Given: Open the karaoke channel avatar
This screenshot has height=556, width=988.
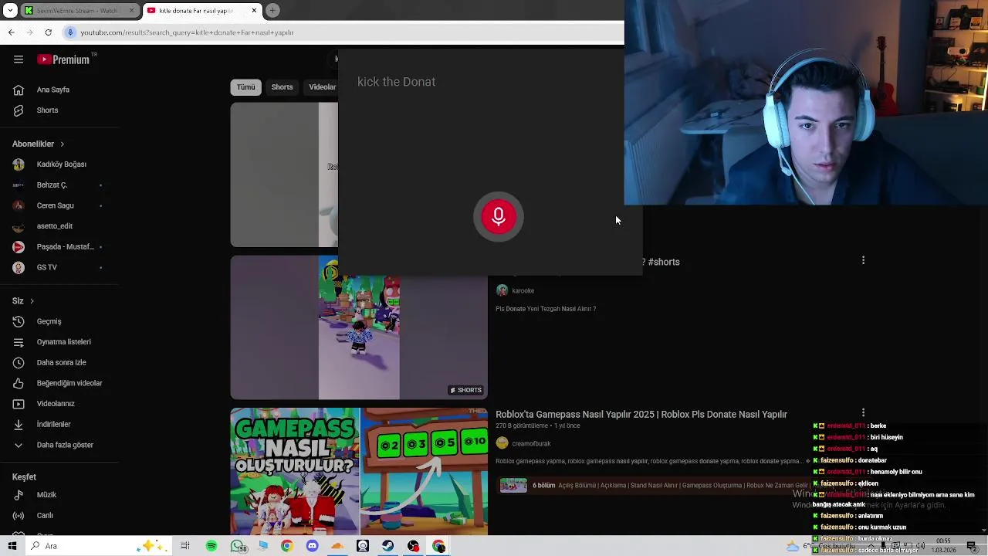Looking at the screenshot, I should [502, 290].
